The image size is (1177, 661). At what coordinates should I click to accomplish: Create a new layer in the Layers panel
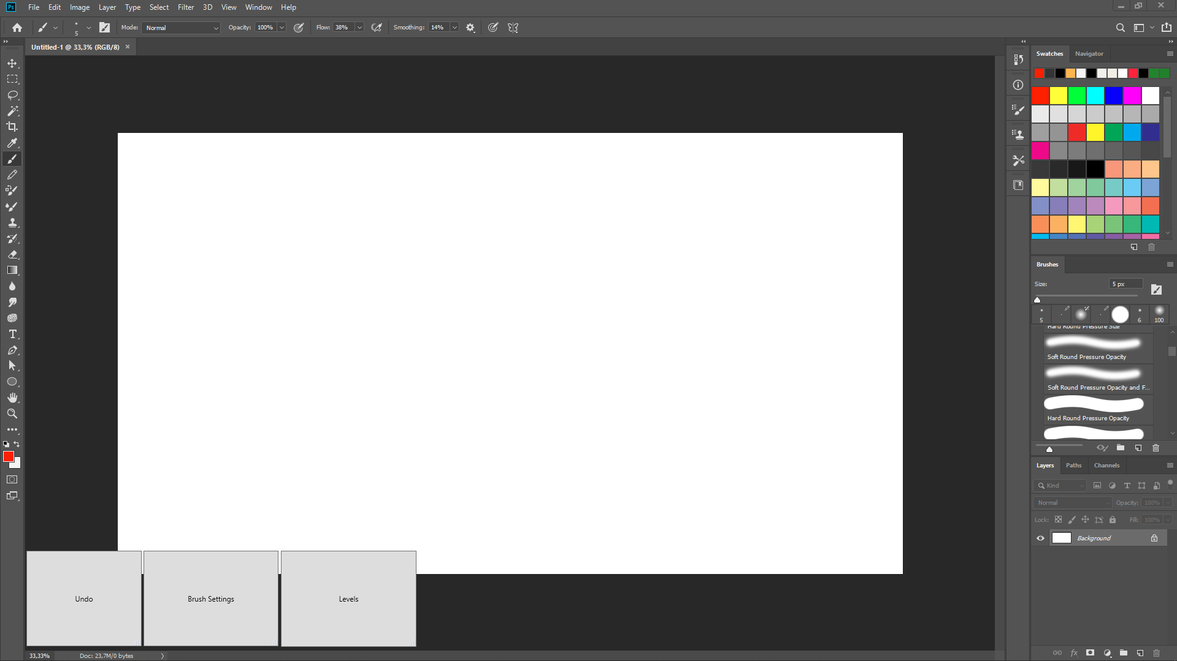click(x=1140, y=653)
